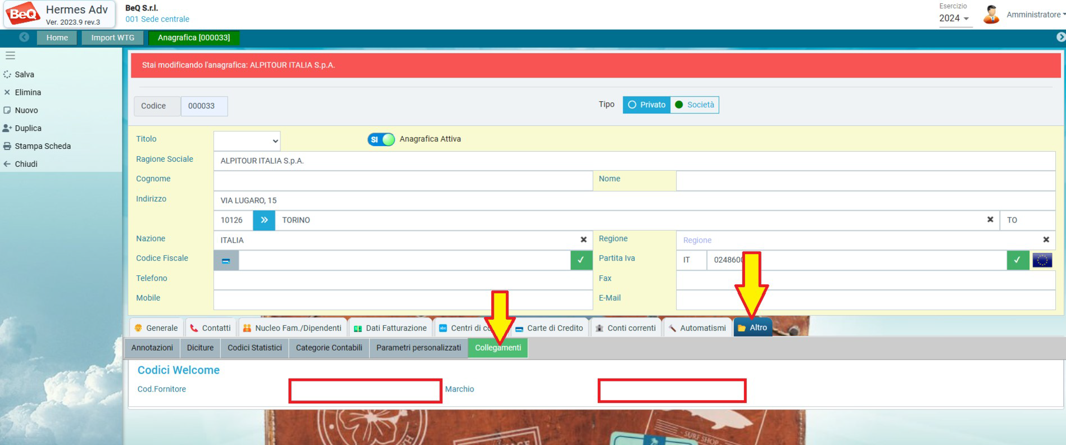The image size is (1066, 445).
Task: Click the Marchio input field
Action: pyautogui.click(x=672, y=390)
